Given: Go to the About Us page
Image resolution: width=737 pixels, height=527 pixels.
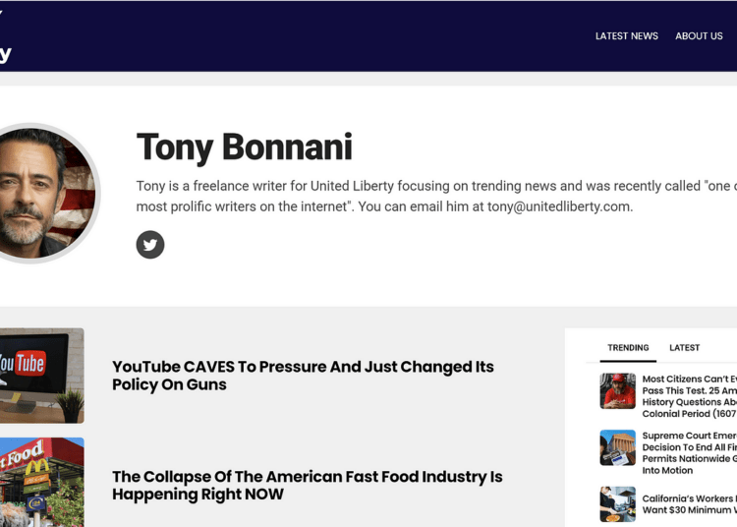Looking at the screenshot, I should coord(699,36).
